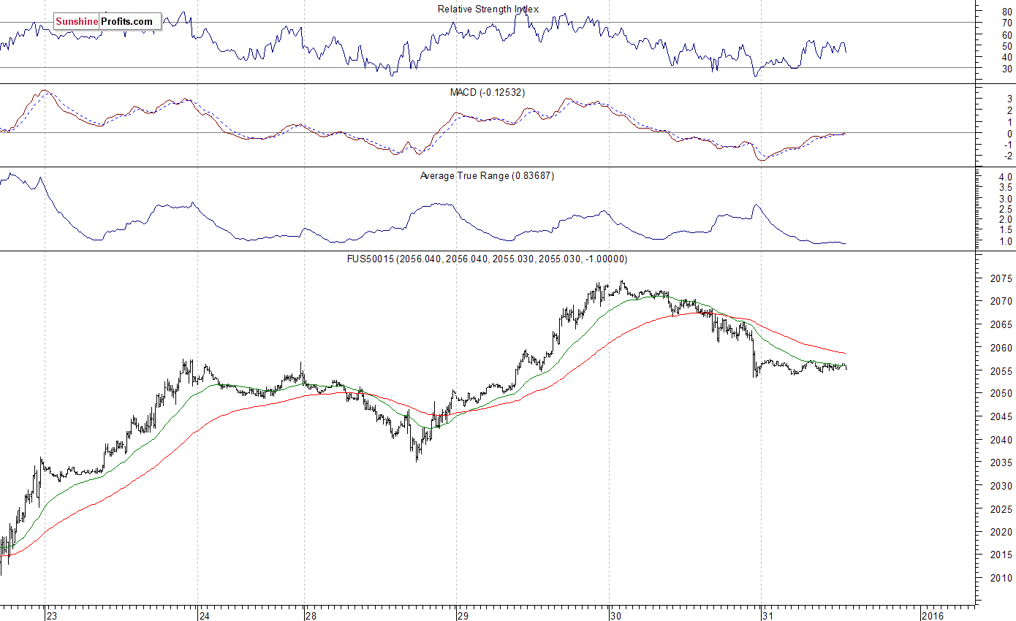The width and height of the screenshot is (1016, 621).
Task: Click the ATR axis value 1.0
Action: (1007, 242)
